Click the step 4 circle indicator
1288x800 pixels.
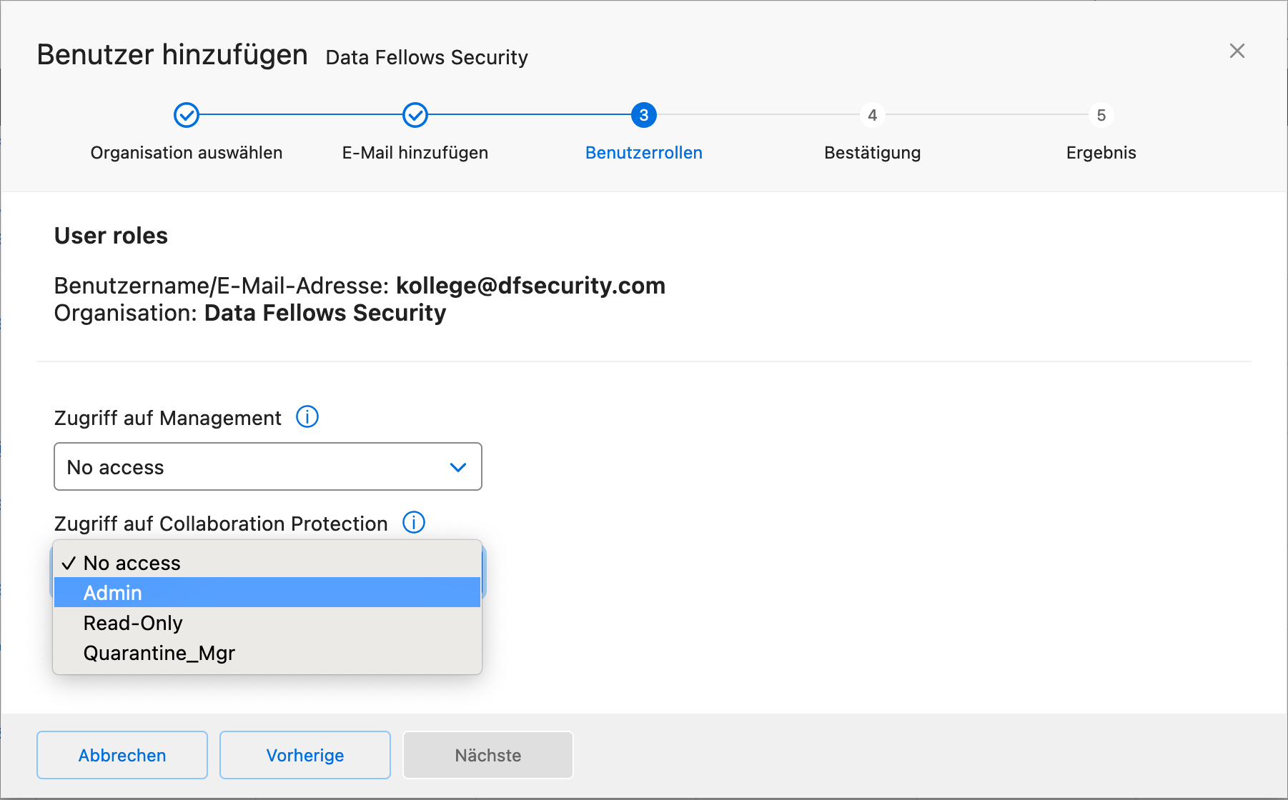(873, 115)
